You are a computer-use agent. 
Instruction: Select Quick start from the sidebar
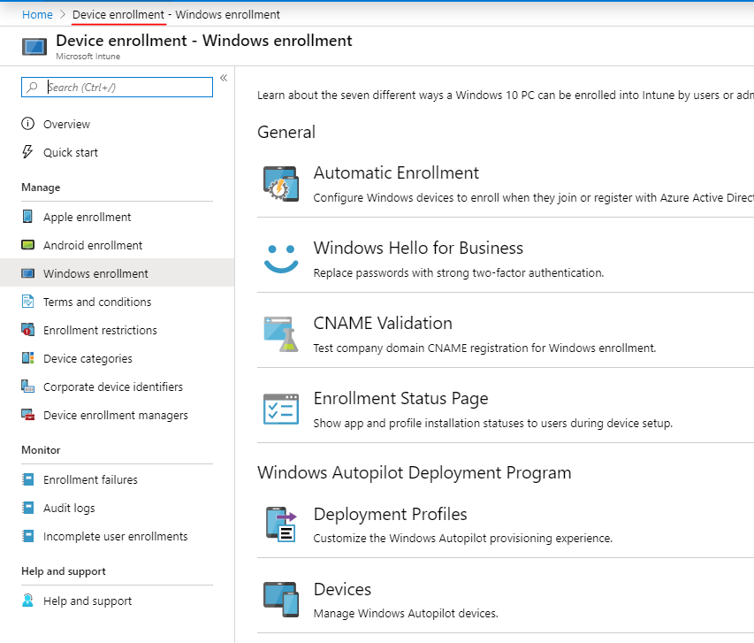(69, 152)
